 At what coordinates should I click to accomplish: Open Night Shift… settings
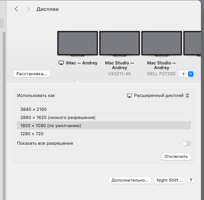(x=169, y=180)
